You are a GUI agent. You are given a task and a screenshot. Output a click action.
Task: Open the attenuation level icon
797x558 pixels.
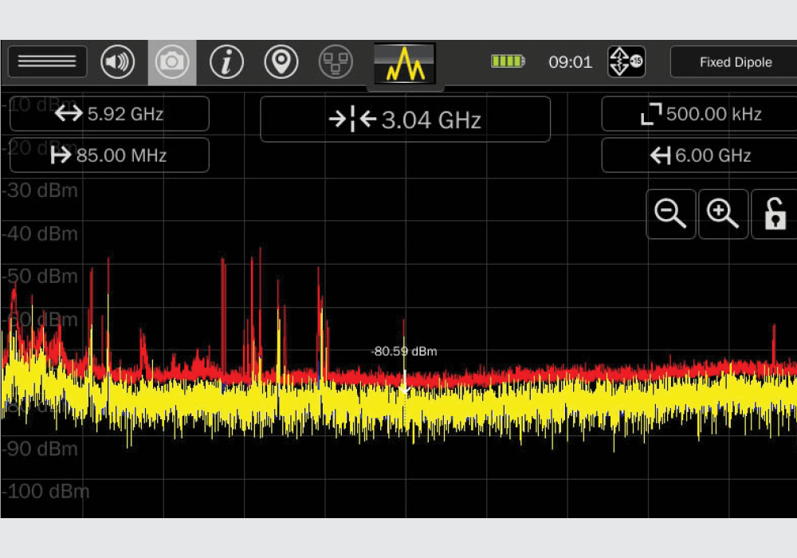pos(626,61)
